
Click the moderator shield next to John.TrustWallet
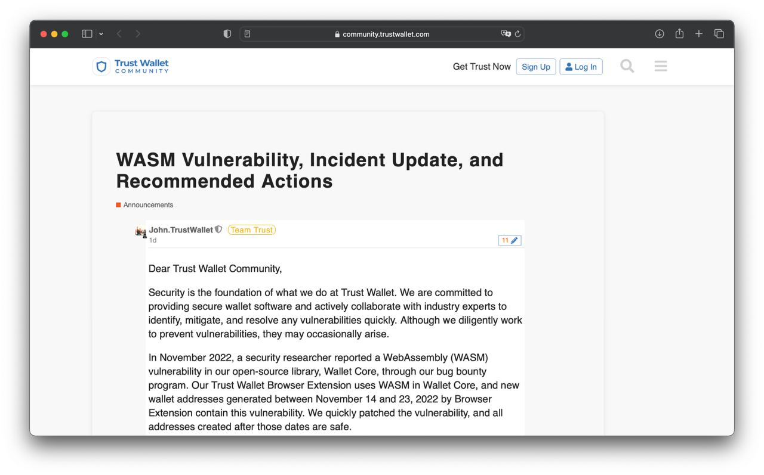[x=218, y=229]
